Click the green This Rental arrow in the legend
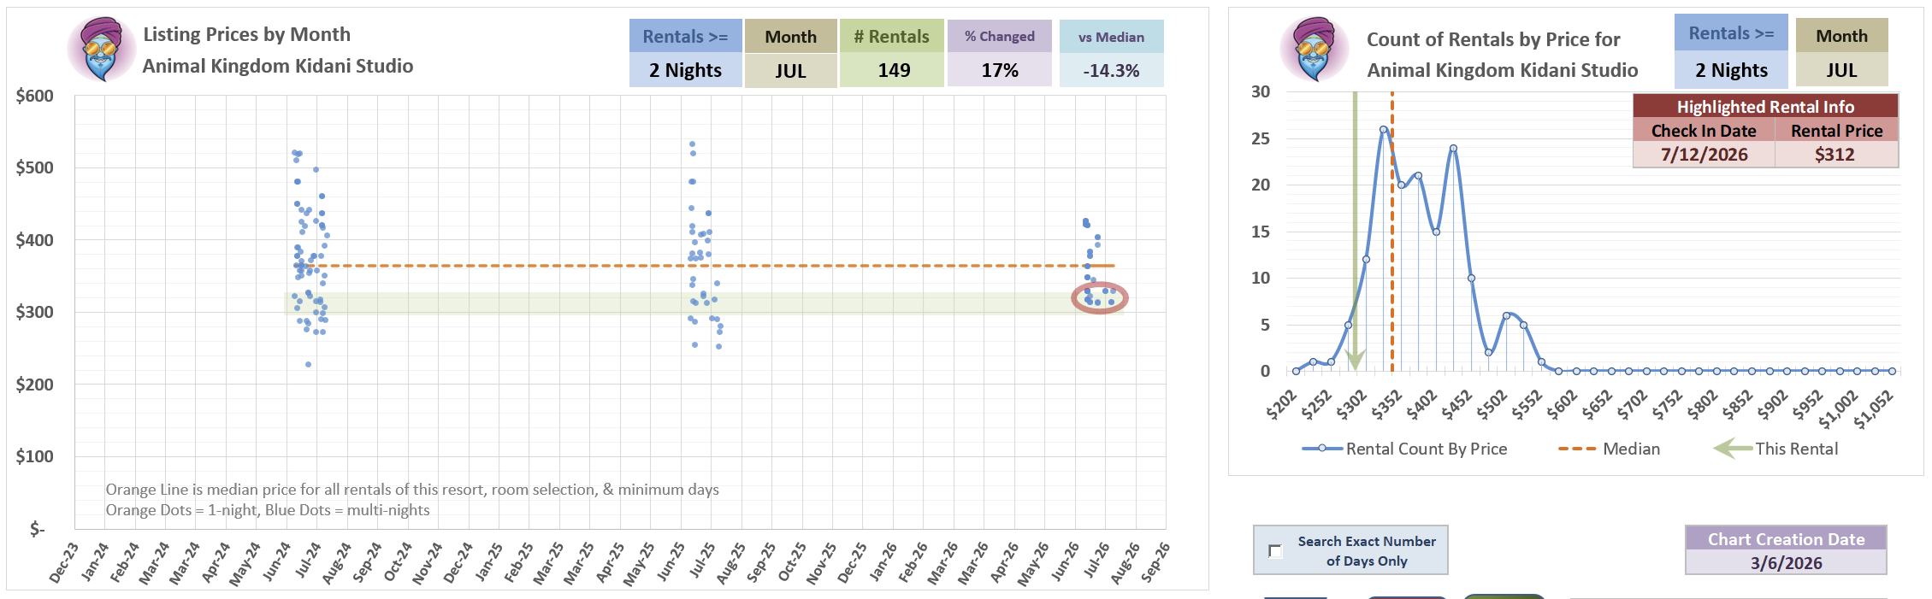 [1733, 448]
